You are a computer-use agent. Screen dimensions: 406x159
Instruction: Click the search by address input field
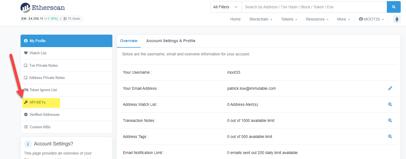(314, 7)
